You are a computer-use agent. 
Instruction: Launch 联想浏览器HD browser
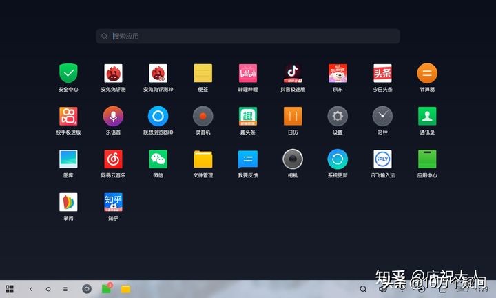pos(158,116)
